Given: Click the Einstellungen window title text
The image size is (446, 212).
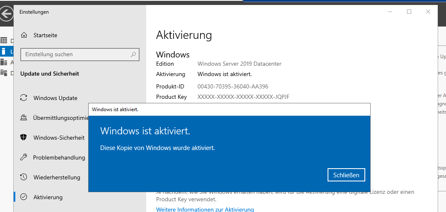Looking at the screenshot, I should (34, 12).
